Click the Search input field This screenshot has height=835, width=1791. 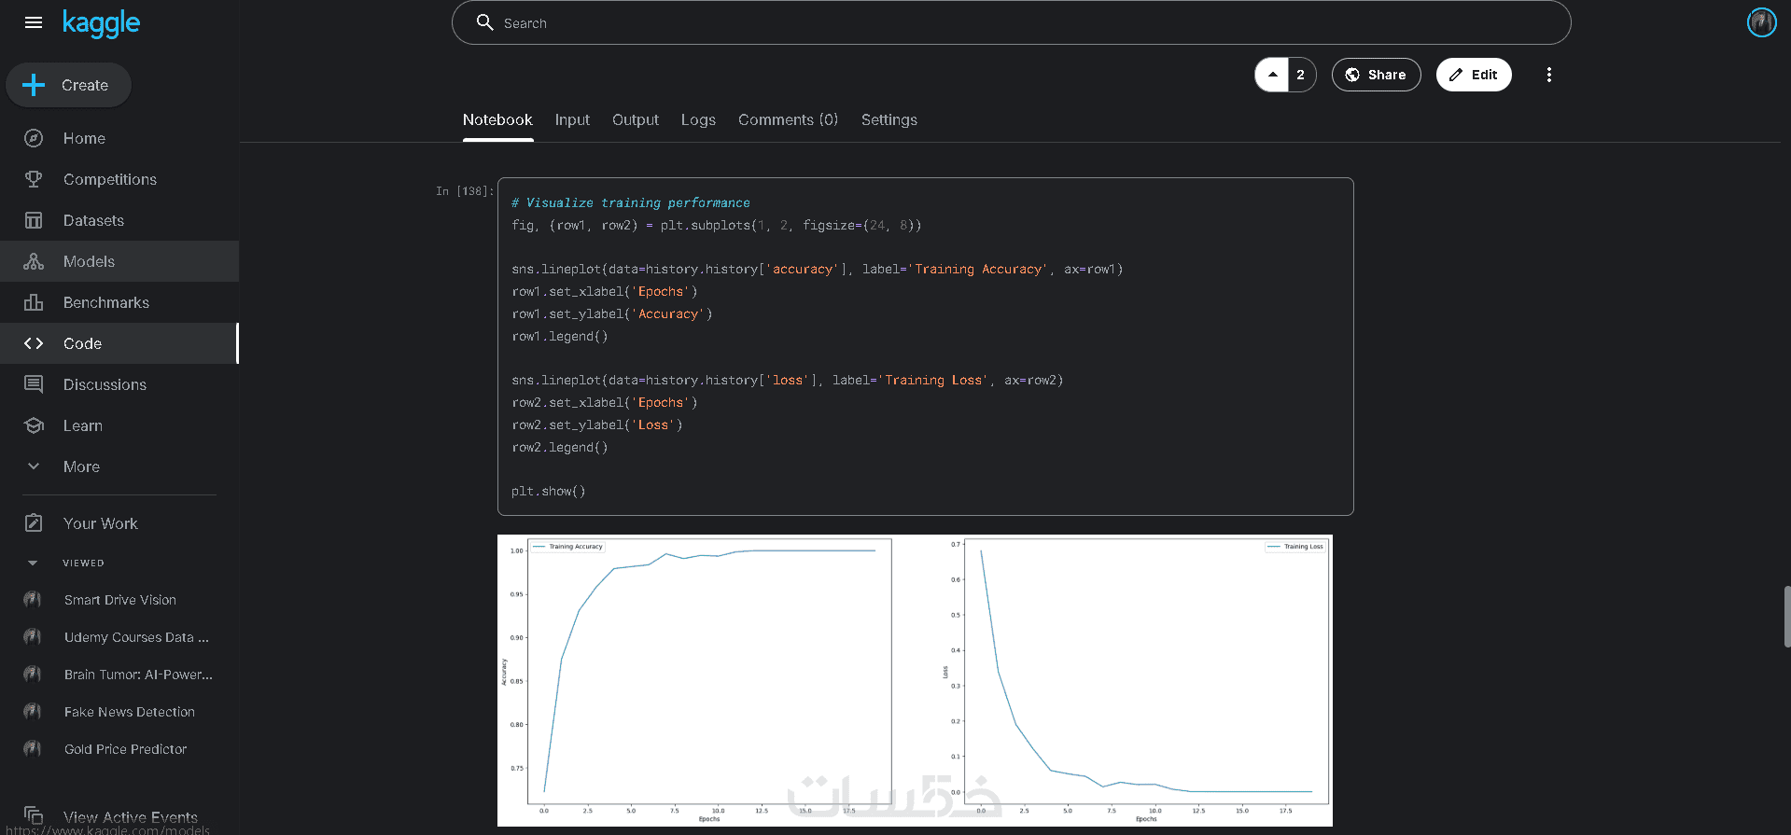[x=1011, y=23]
